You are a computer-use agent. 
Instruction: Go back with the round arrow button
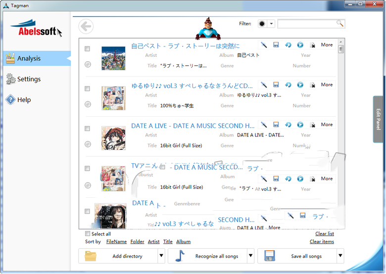(86, 26)
